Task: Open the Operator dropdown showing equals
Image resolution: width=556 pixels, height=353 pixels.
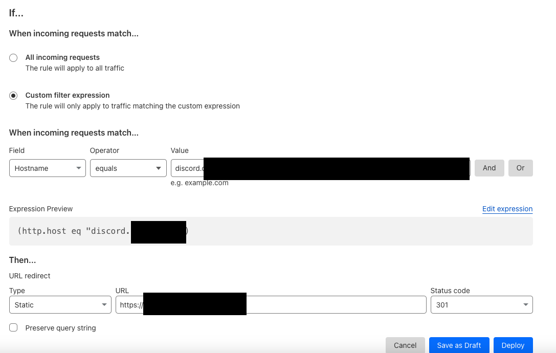Action: coord(128,168)
